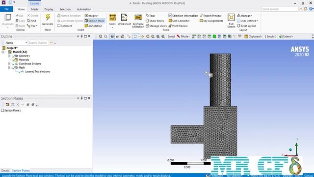Switch to the Selection ribbon tab
The width and height of the screenshot is (314, 177).
65,9
